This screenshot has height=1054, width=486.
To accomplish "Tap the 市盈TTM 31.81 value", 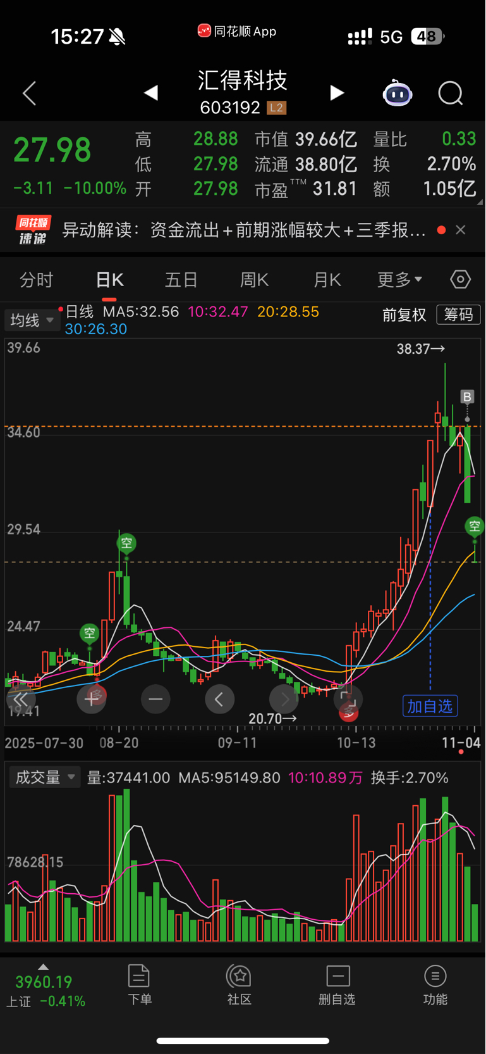I will tap(335, 189).
